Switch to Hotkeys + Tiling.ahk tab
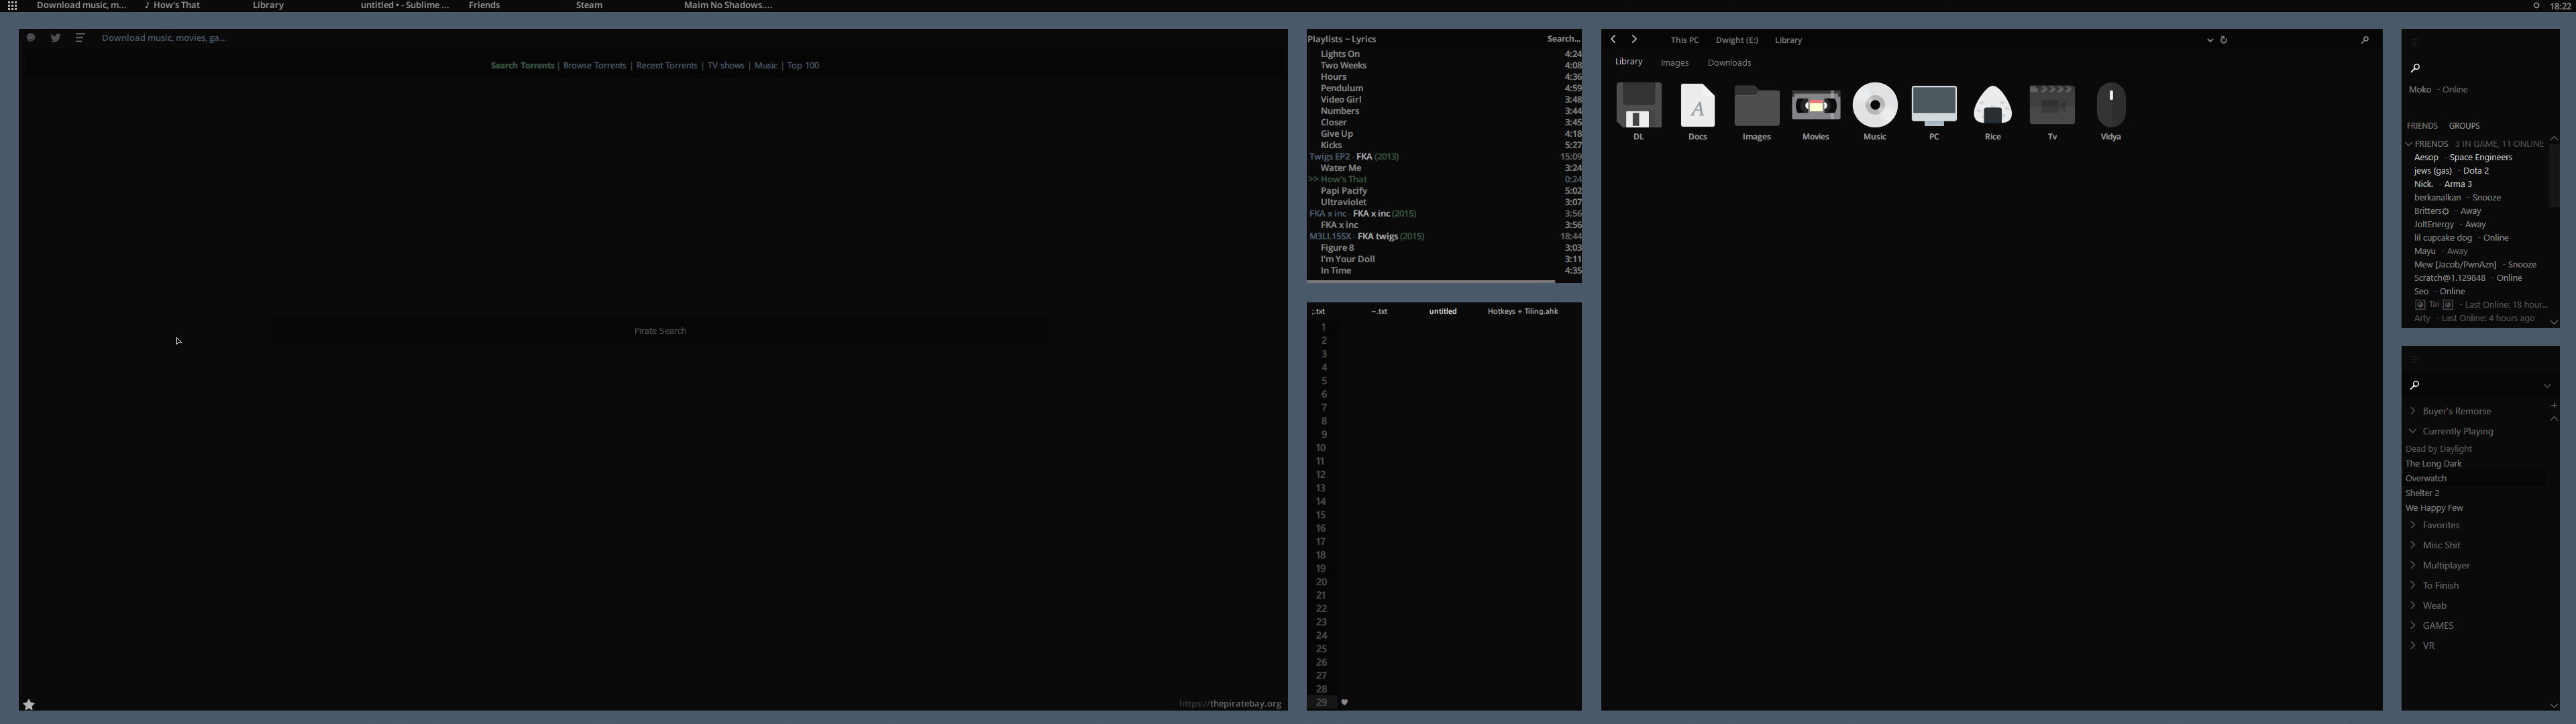Image resolution: width=2576 pixels, height=724 pixels. point(1522,311)
